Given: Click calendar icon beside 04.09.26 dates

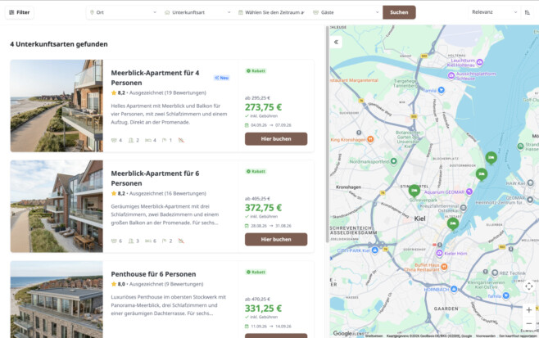Looking at the screenshot, I should 247,125.
